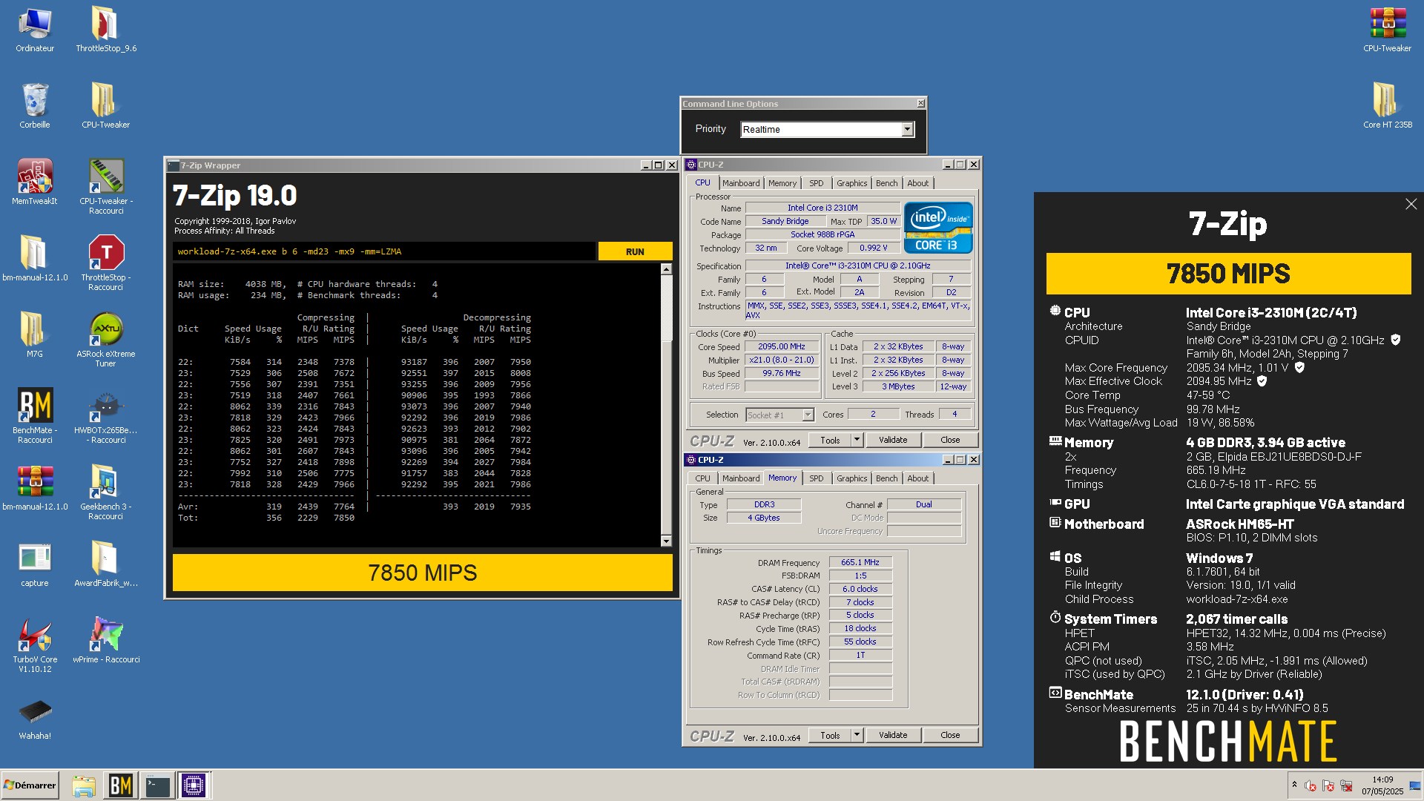This screenshot has height=801, width=1424.
Task: Open file explorer in the taskbar
Action: pos(84,785)
